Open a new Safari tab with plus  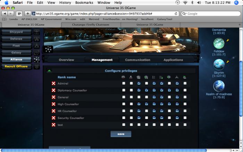click(x=240, y=25)
